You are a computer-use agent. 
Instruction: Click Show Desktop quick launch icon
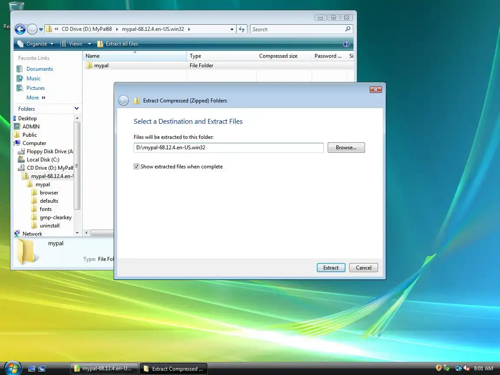pos(32,368)
